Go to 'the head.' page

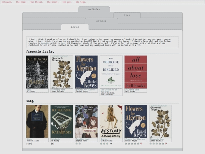21,2
